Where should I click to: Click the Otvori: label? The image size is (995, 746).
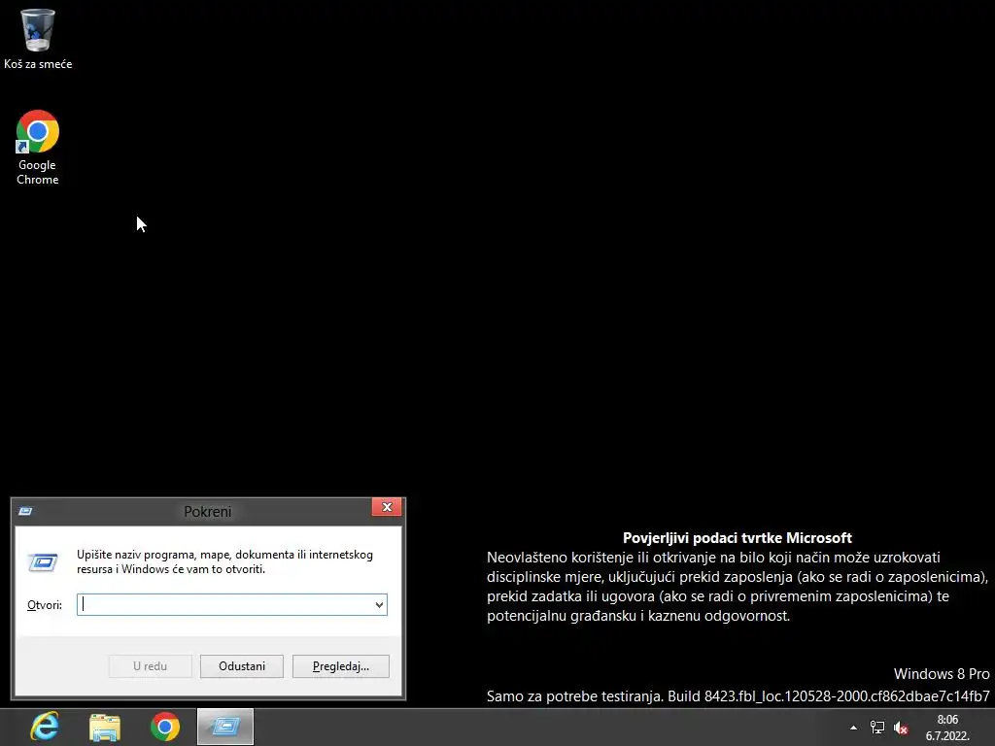click(x=45, y=605)
